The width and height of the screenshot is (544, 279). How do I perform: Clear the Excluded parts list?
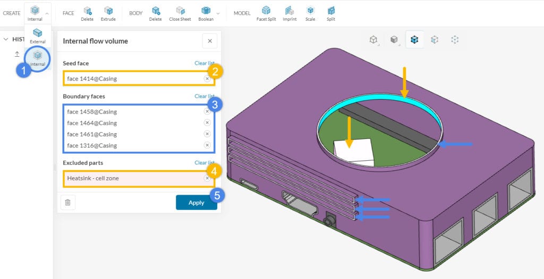click(205, 162)
